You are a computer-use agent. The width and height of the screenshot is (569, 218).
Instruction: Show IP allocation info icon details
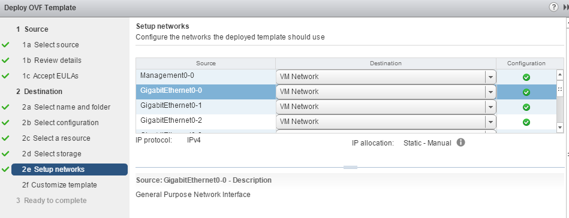[x=460, y=143]
